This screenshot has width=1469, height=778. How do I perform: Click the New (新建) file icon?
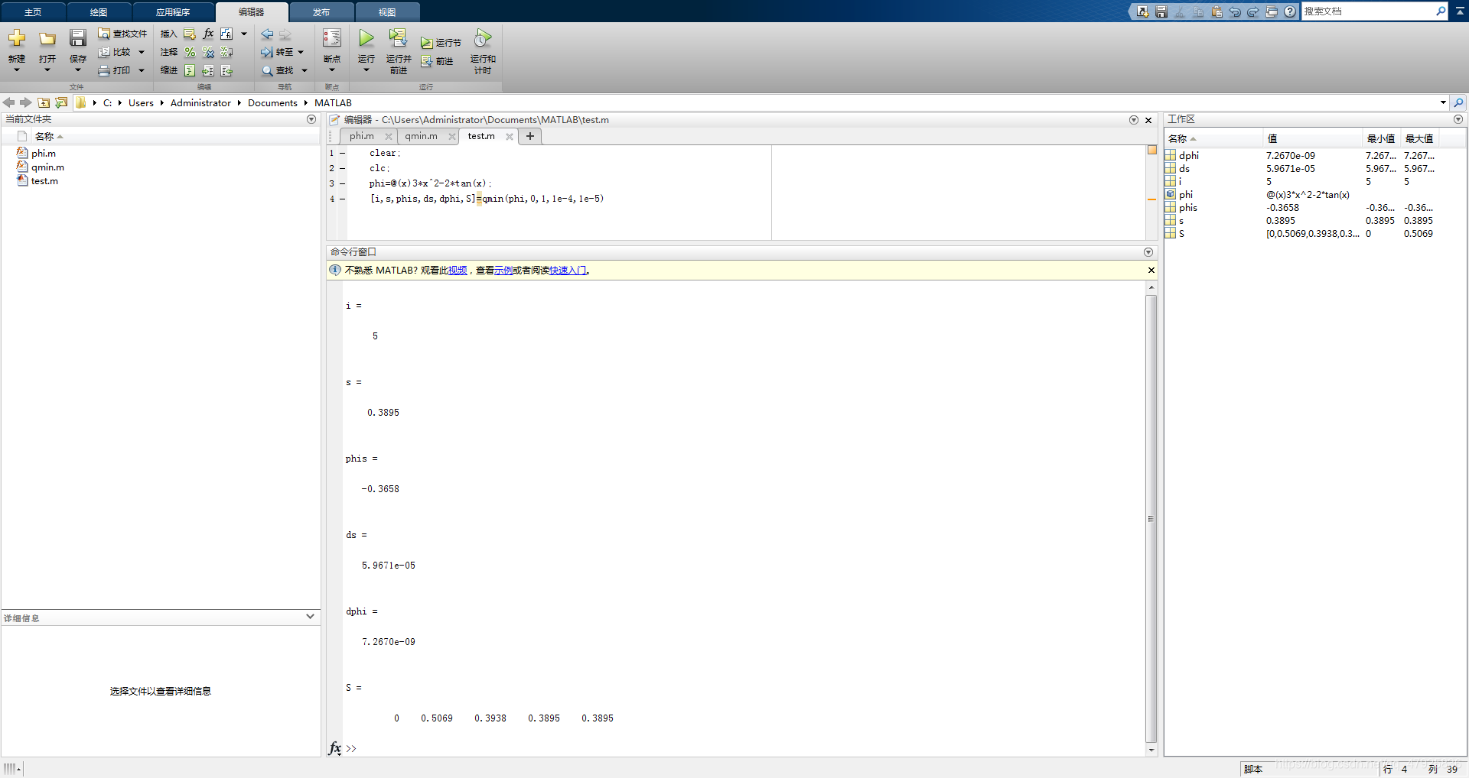(17, 38)
